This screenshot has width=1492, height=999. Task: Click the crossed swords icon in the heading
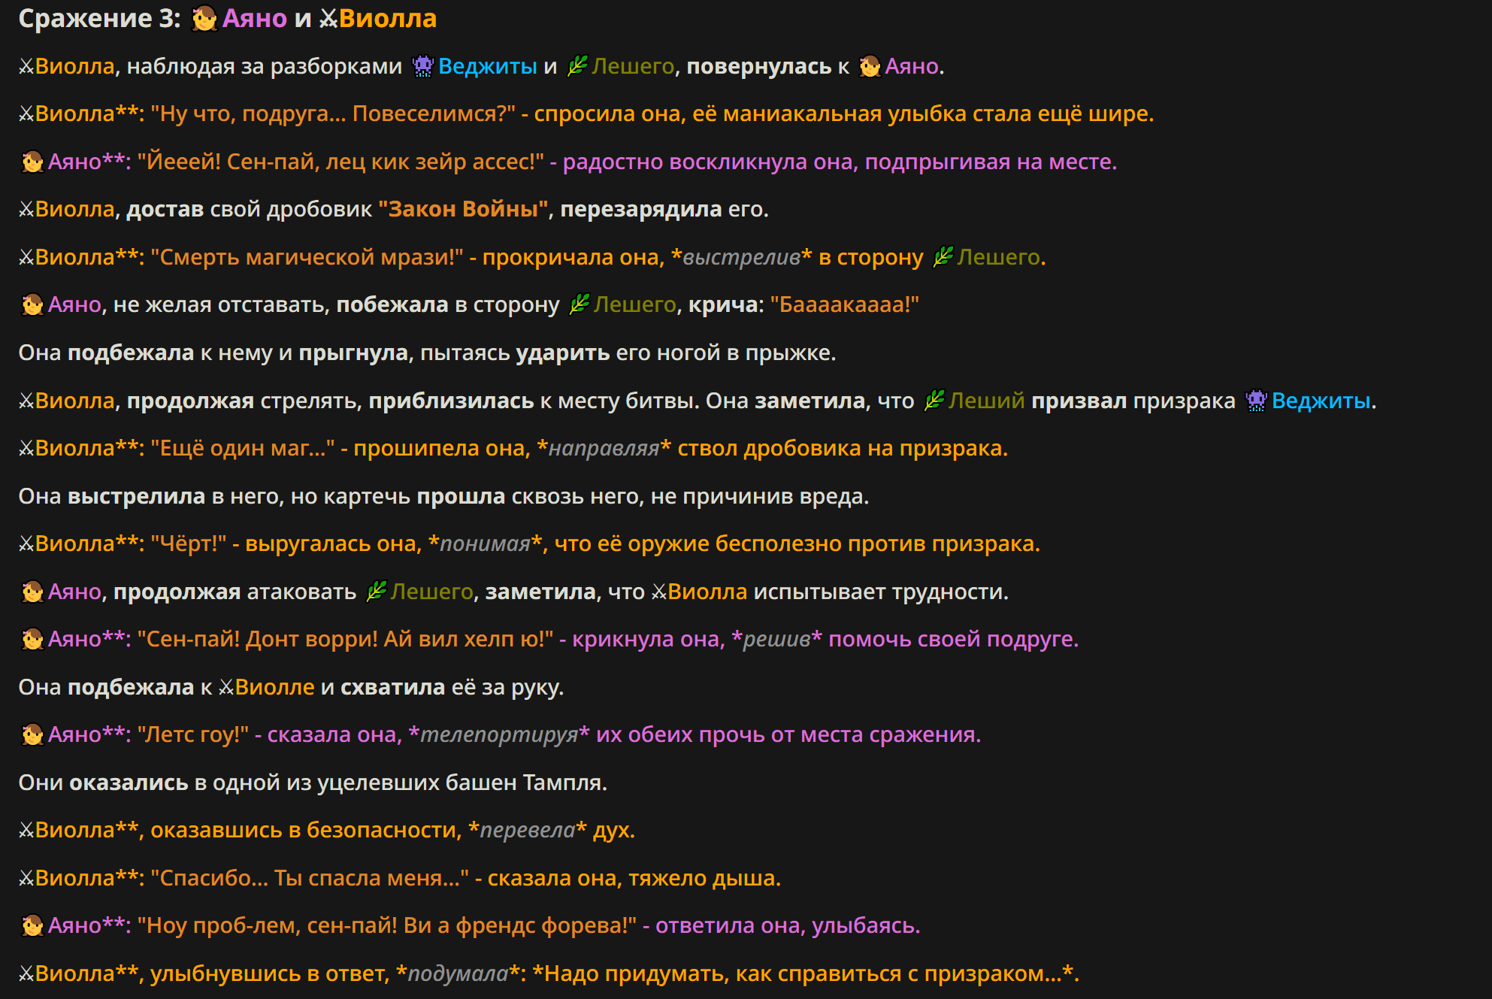click(328, 19)
